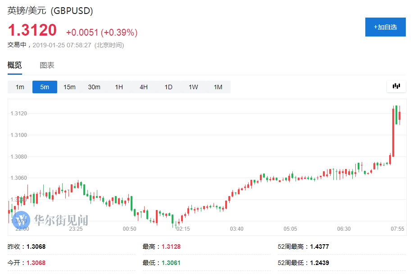The width and height of the screenshot is (418, 274).
Task: Click the tall red spike candle
Action: (393, 133)
